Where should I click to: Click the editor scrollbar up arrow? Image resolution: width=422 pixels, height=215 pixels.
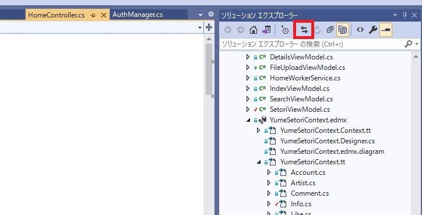coord(209,39)
